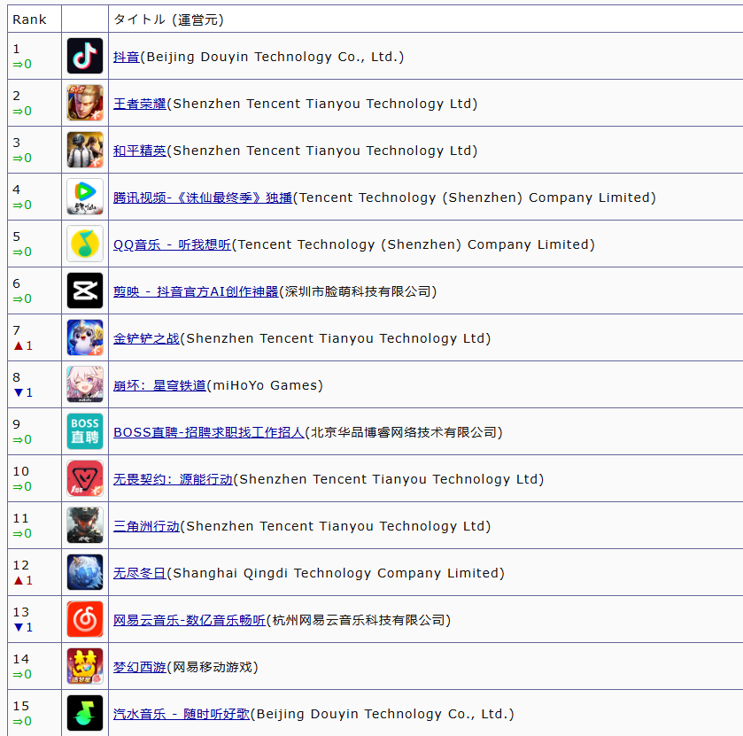Open the 网易云音乐-数亿音乐畅听 link
Viewport: 743px width, 736px height.
point(190,620)
